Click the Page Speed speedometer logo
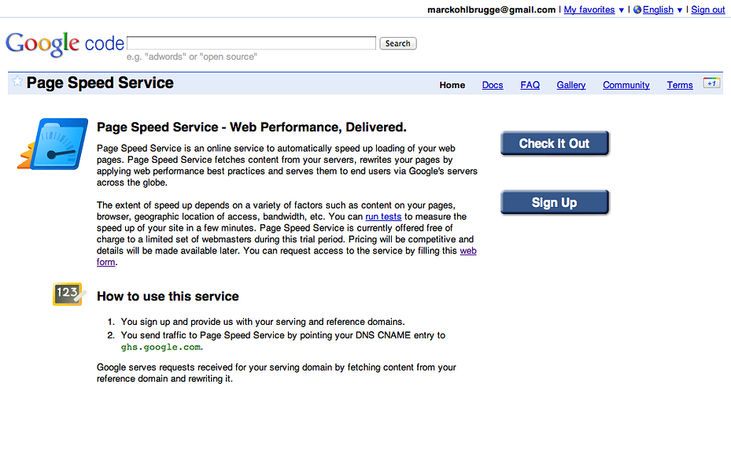Screen dimensions: 731x472 pos(53,143)
